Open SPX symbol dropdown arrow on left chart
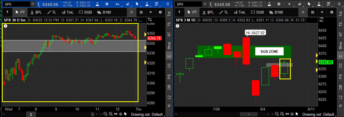 click(33, 4)
